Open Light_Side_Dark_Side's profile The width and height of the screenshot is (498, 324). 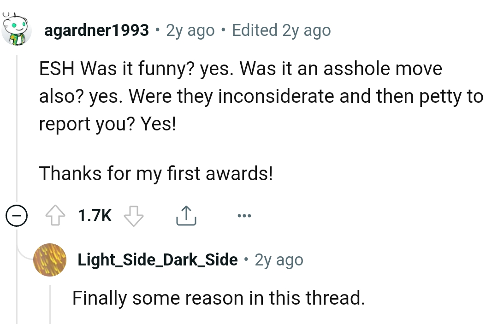tap(157, 259)
